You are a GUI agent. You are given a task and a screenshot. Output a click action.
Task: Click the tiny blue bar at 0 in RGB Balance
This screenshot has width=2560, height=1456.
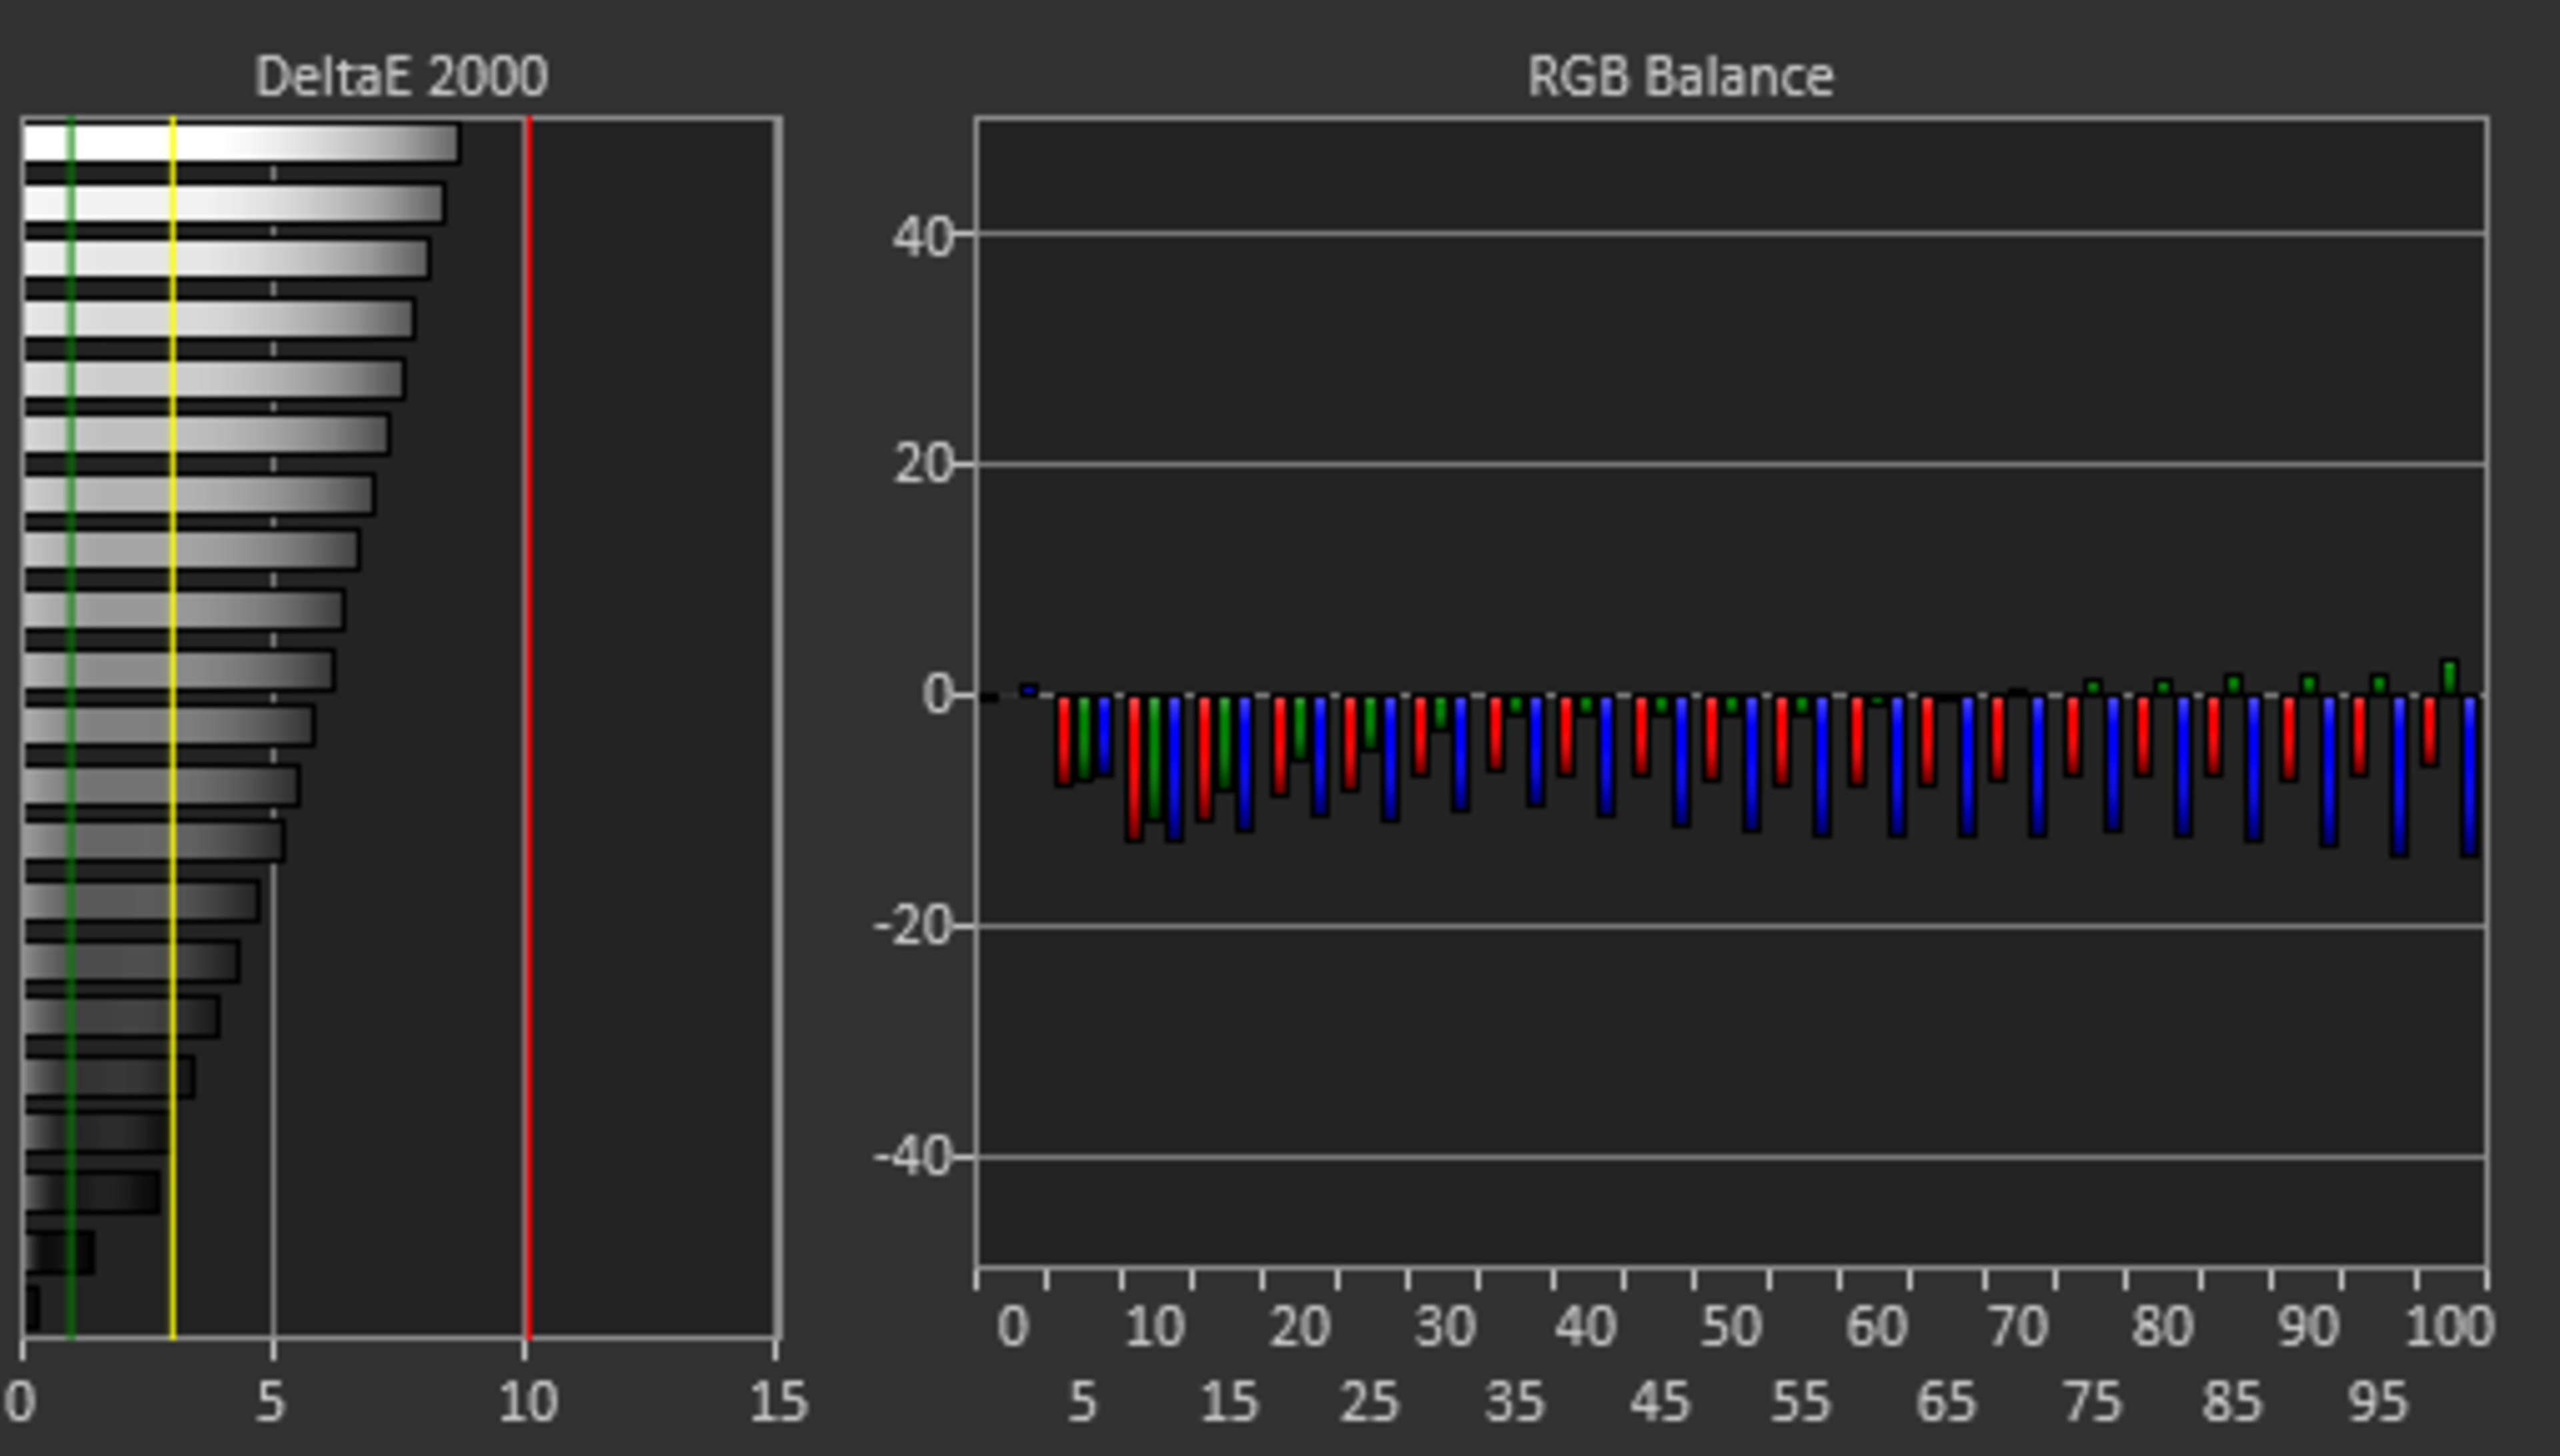pyautogui.click(x=1028, y=690)
